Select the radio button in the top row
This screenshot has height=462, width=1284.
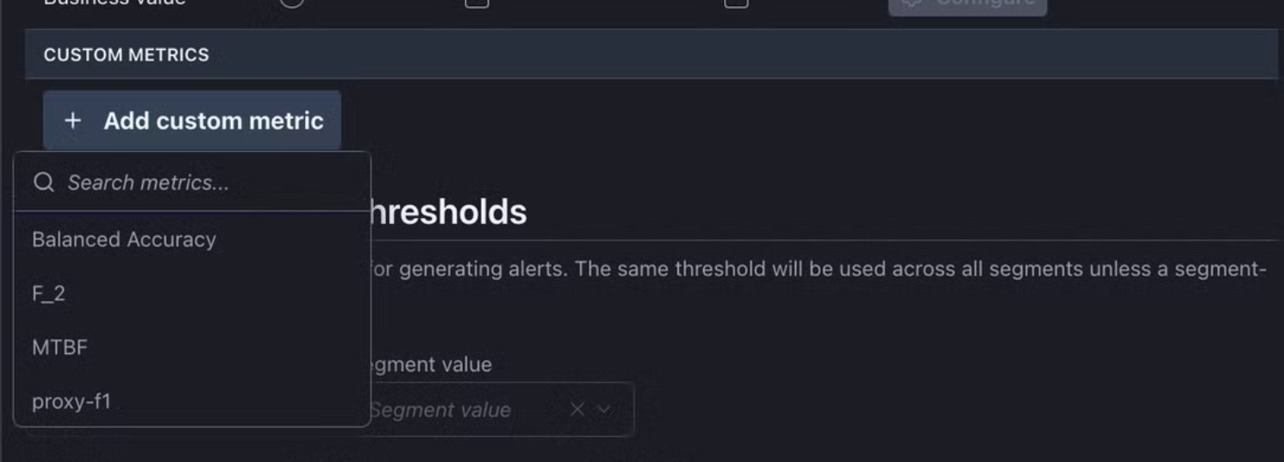pyautogui.click(x=292, y=3)
